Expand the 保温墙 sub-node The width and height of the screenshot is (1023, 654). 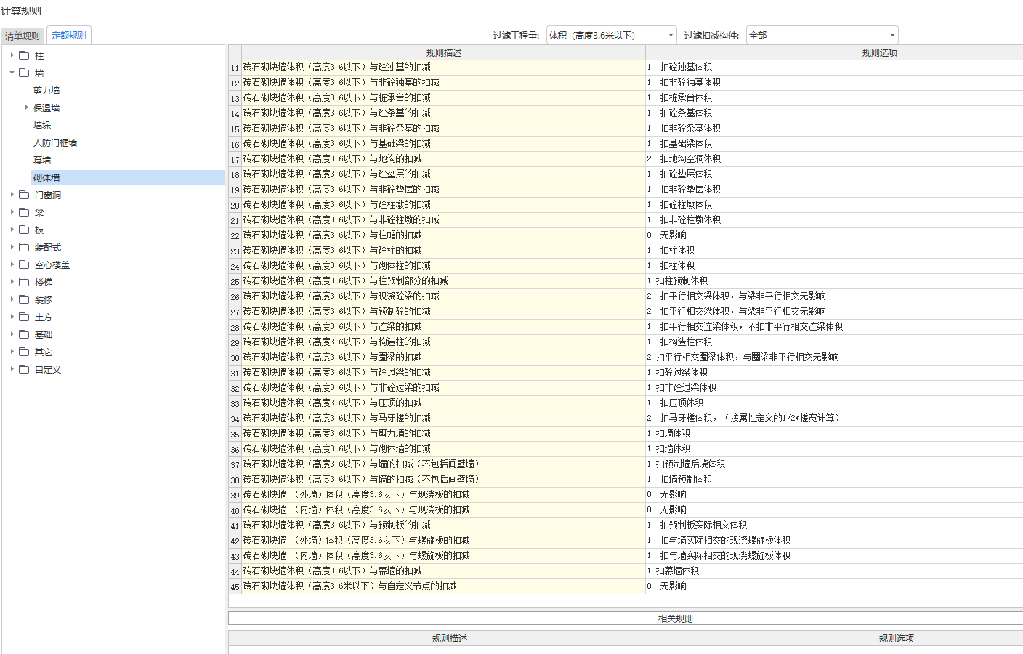[x=27, y=108]
